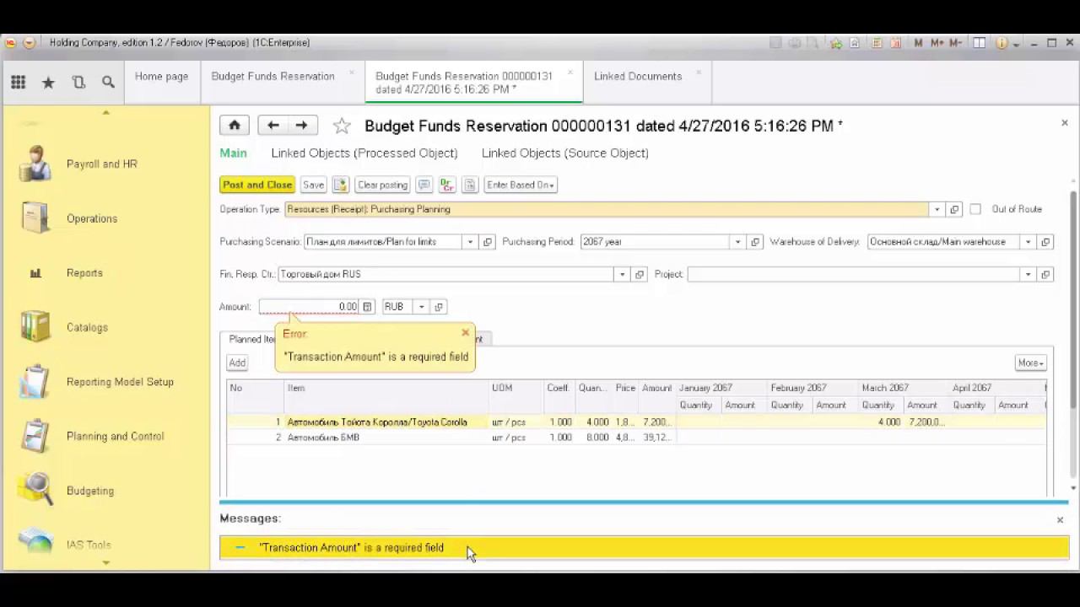The height and width of the screenshot is (607, 1080).
Task: Open calculator icon in Amount field
Action: (x=367, y=307)
